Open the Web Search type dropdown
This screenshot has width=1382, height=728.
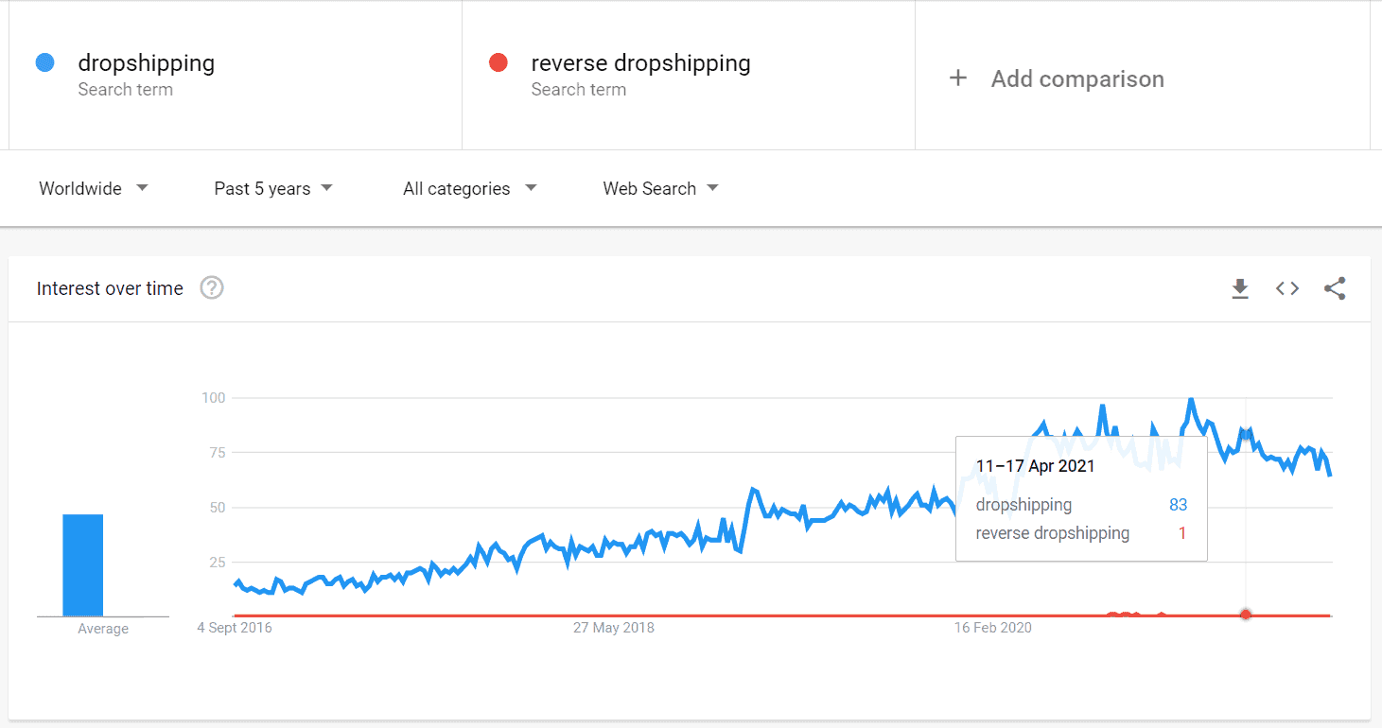(x=660, y=188)
